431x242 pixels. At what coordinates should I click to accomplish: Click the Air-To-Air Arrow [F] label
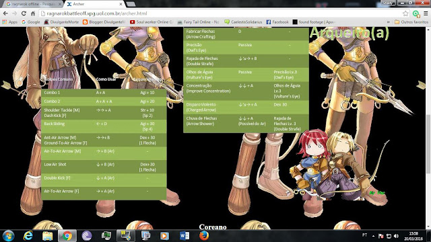[x=61, y=191]
